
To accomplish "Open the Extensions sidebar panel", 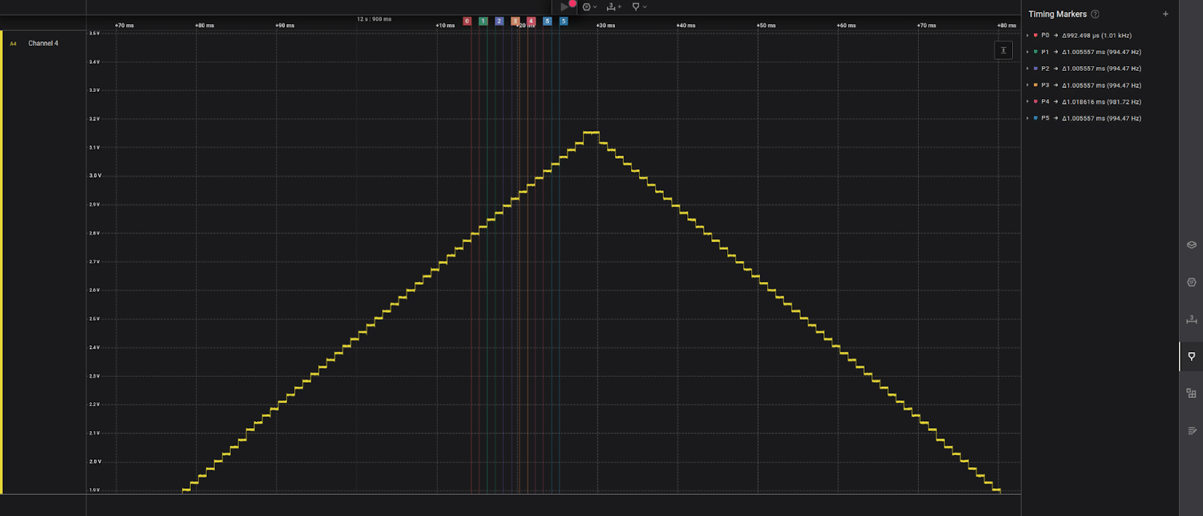I will tap(1191, 393).
